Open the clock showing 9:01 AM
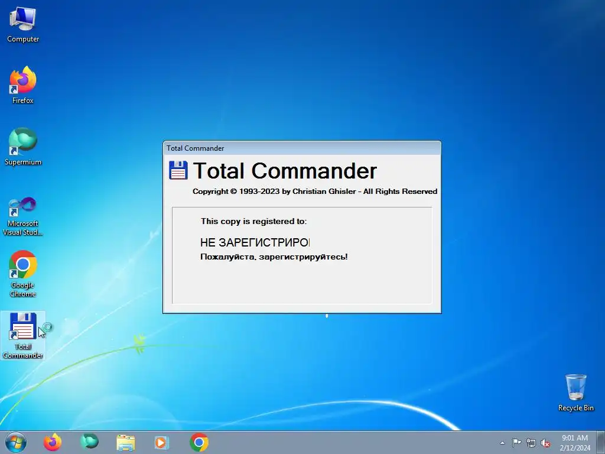605x454 pixels. [x=575, y=443]
